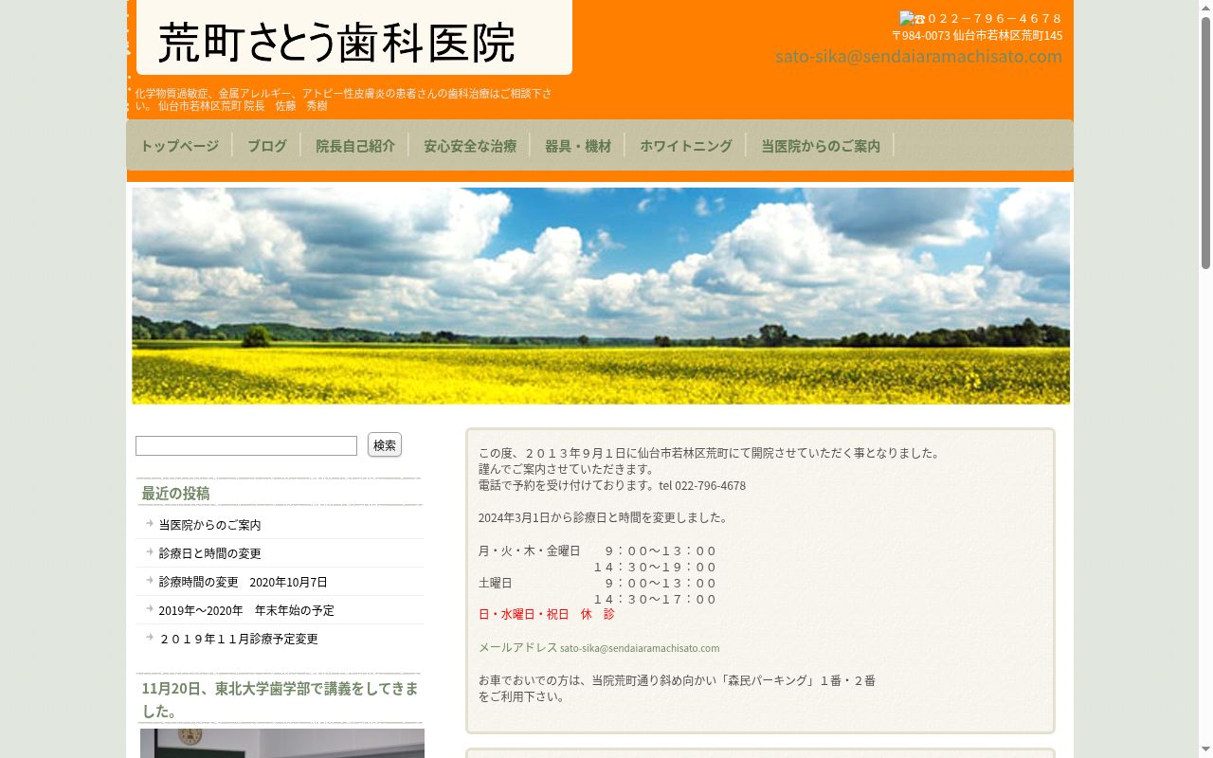Viewport: 1213px width, 758px height.
Task: Open the トップページ menu item
Action: click(x=179, y=146)
